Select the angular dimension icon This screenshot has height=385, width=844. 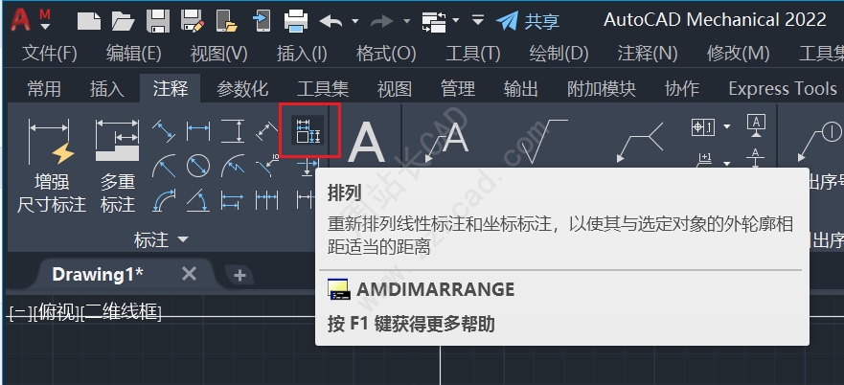pyautogui.click(x=198, y=201)
